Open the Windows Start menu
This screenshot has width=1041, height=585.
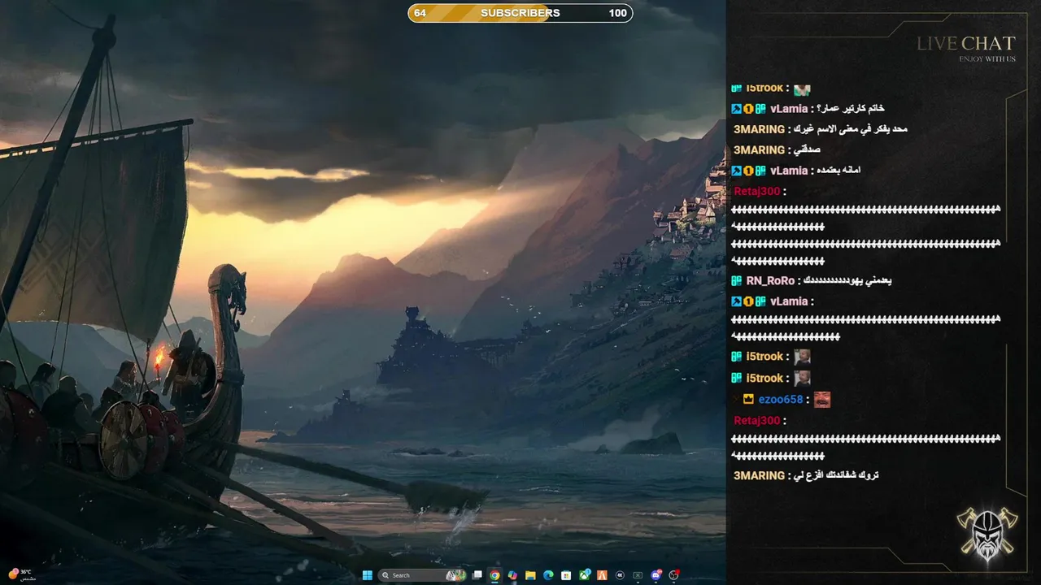coord(368,575)
